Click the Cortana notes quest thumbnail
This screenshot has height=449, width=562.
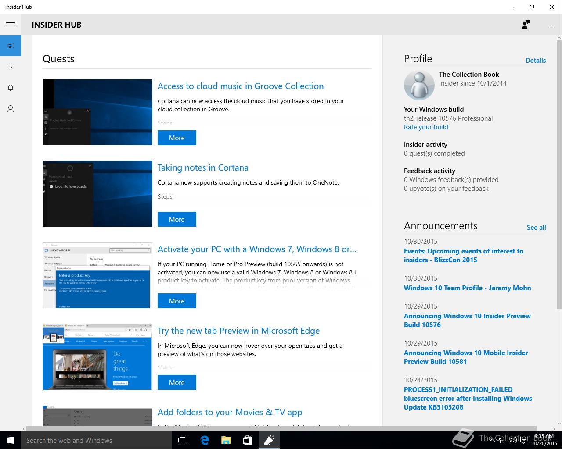click(x=97, y=194)
